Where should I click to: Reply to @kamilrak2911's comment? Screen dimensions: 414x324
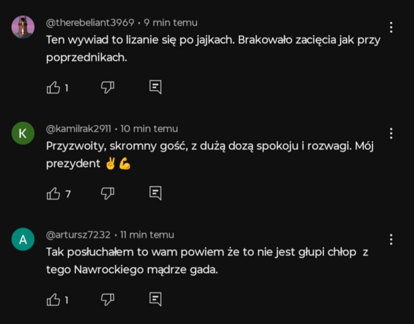(x=155, y=194)
